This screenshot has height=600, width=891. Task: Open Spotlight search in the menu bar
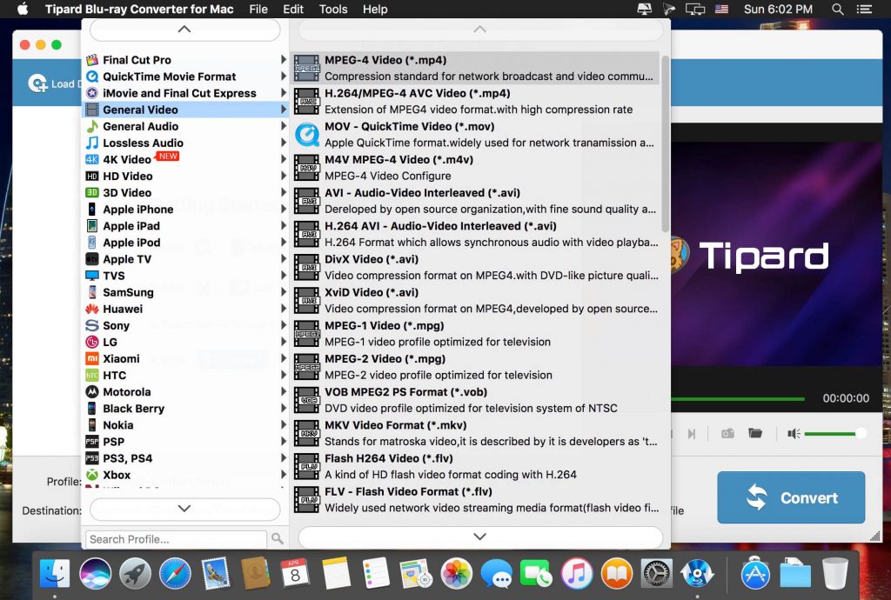pos(836,10)
